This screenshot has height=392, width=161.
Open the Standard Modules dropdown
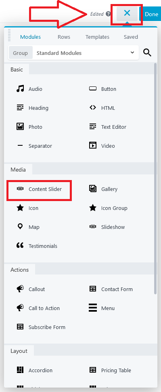coord(73,53)
